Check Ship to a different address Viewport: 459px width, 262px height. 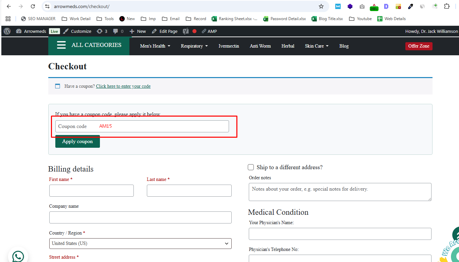pyautogui.click(x=251, y=167)
